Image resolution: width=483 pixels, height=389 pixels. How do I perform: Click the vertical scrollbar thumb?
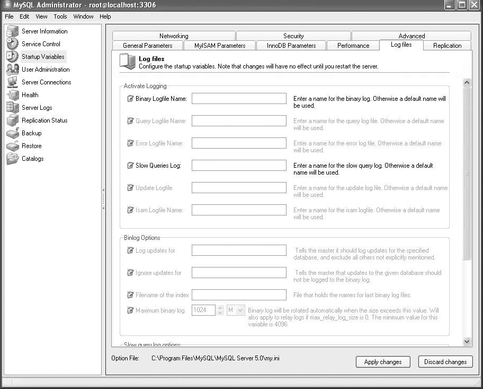[467, 174]
